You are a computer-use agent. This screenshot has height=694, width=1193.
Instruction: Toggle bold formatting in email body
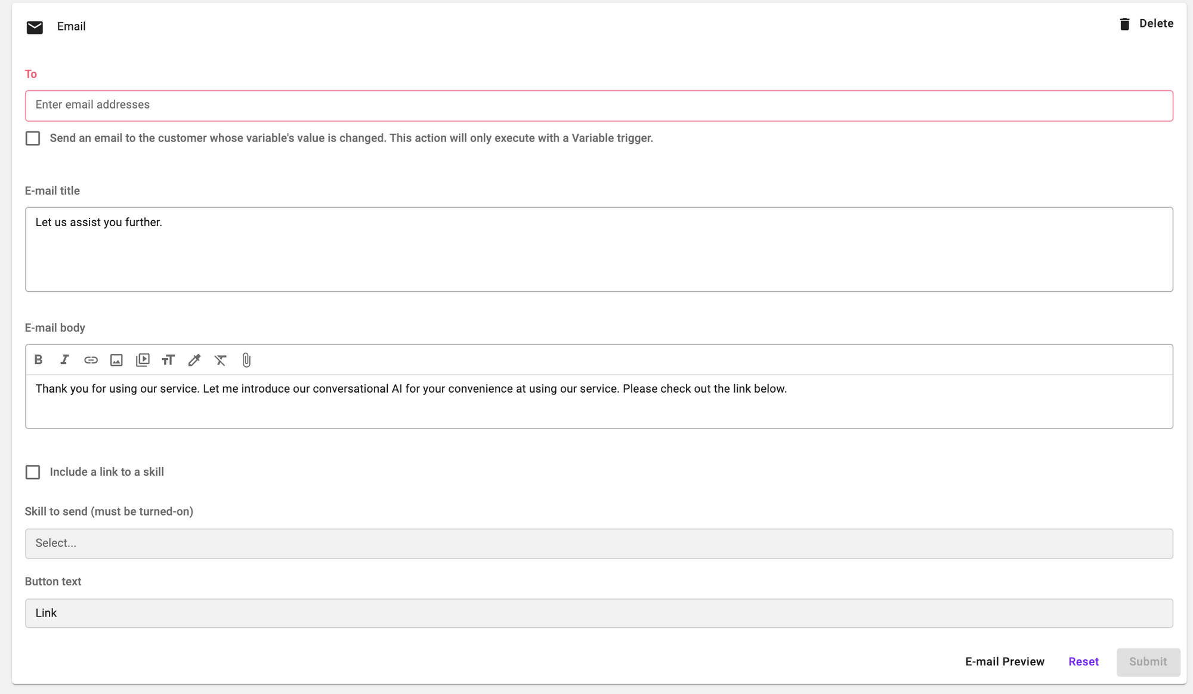click(x=38, y=360)
